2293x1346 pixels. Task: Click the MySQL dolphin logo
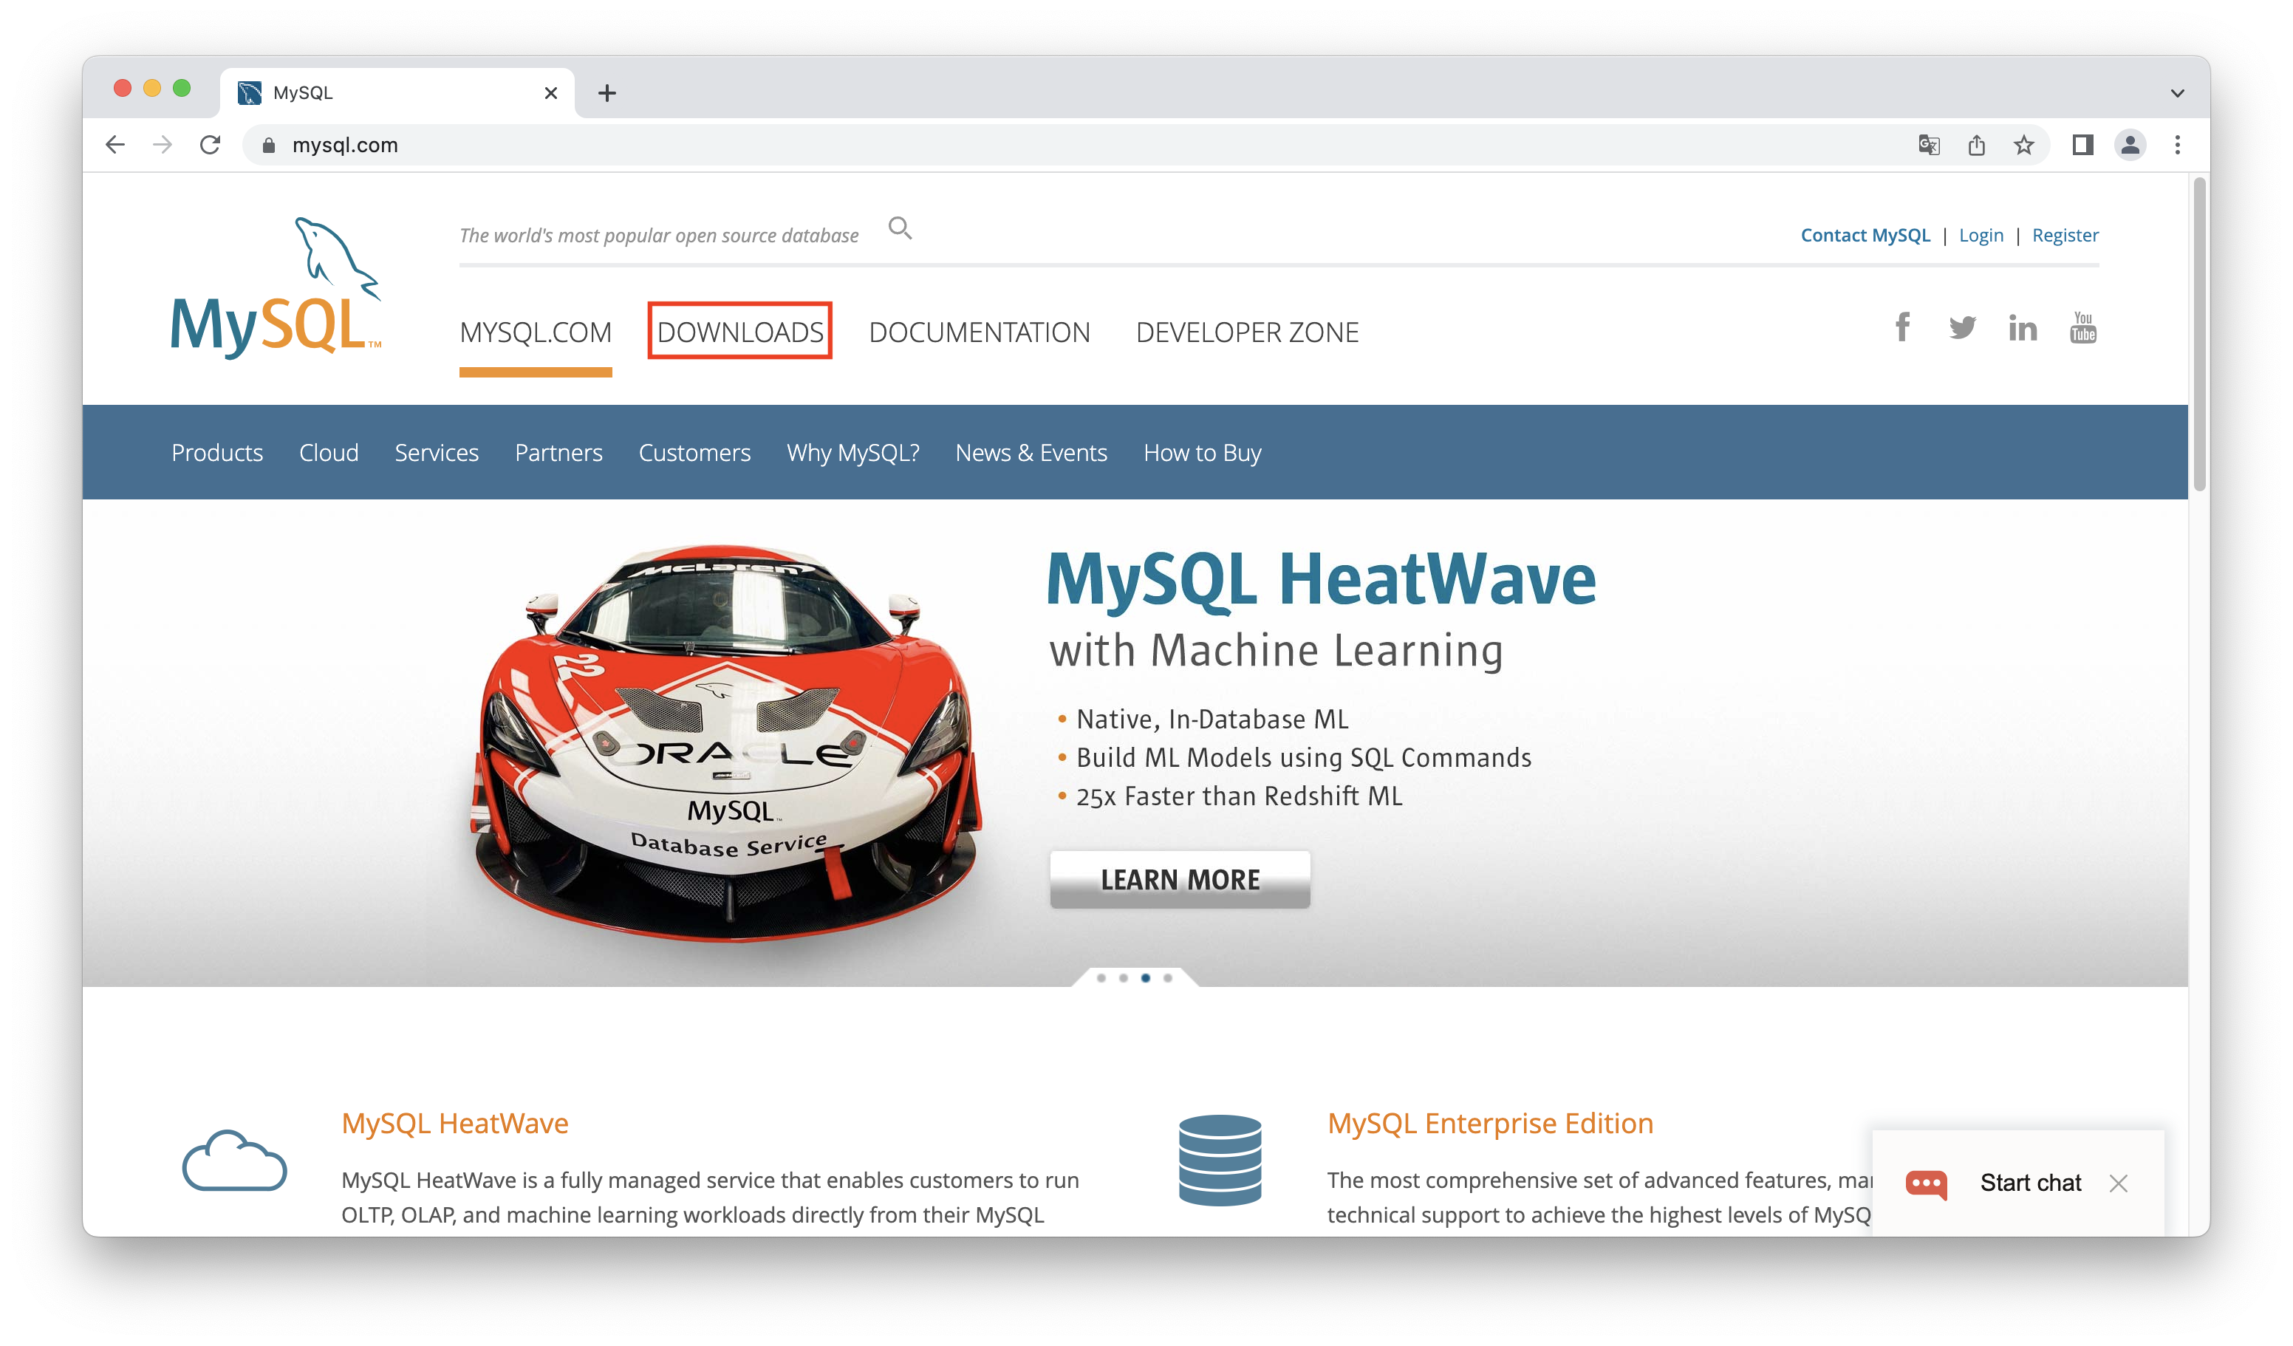coord(276,287)
